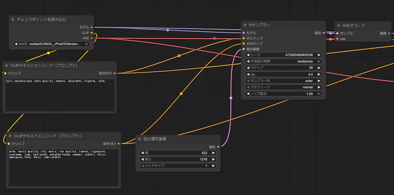Click the モデル output socket on the checkpoint loader
The height and width of the screenshot is (195, 394).
[92, 27]
